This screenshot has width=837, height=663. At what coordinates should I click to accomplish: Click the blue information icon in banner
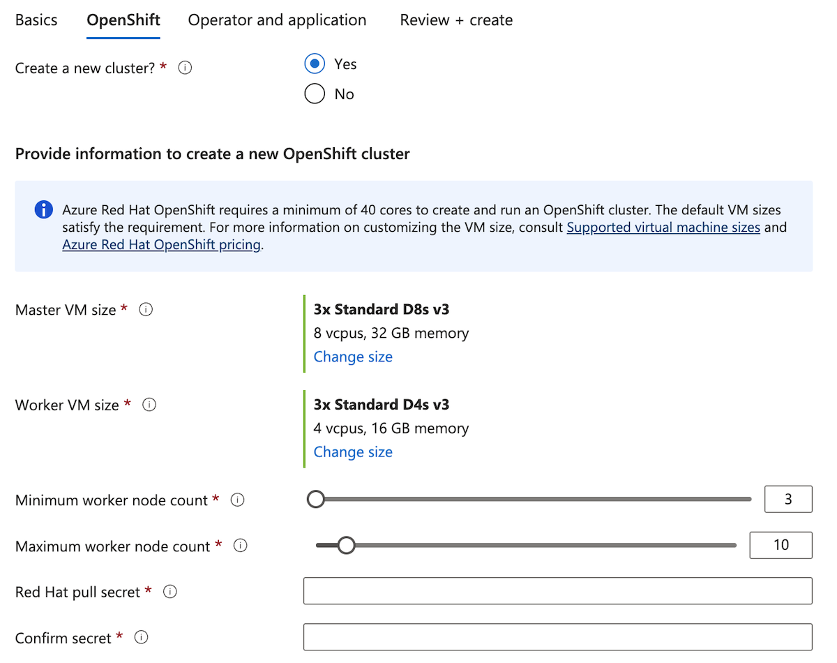click(43, 210)
